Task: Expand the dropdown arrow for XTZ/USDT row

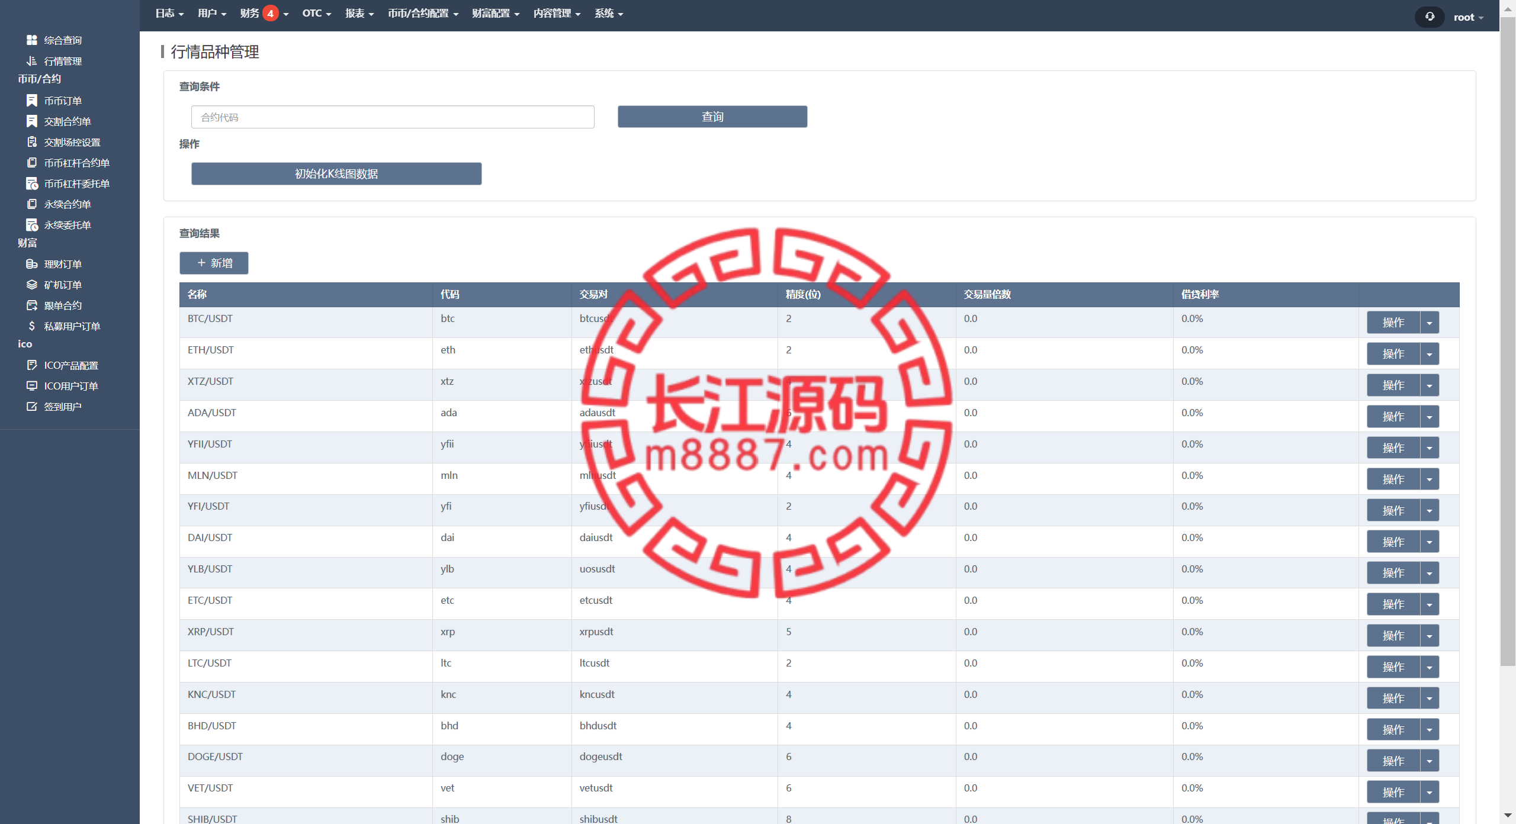Action: tap(1430, 385)
